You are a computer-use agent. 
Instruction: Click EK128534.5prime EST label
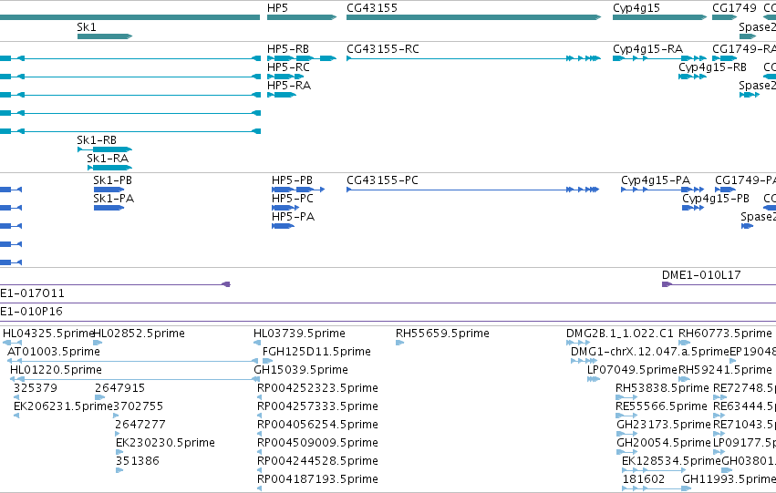(x=671, y=461)
